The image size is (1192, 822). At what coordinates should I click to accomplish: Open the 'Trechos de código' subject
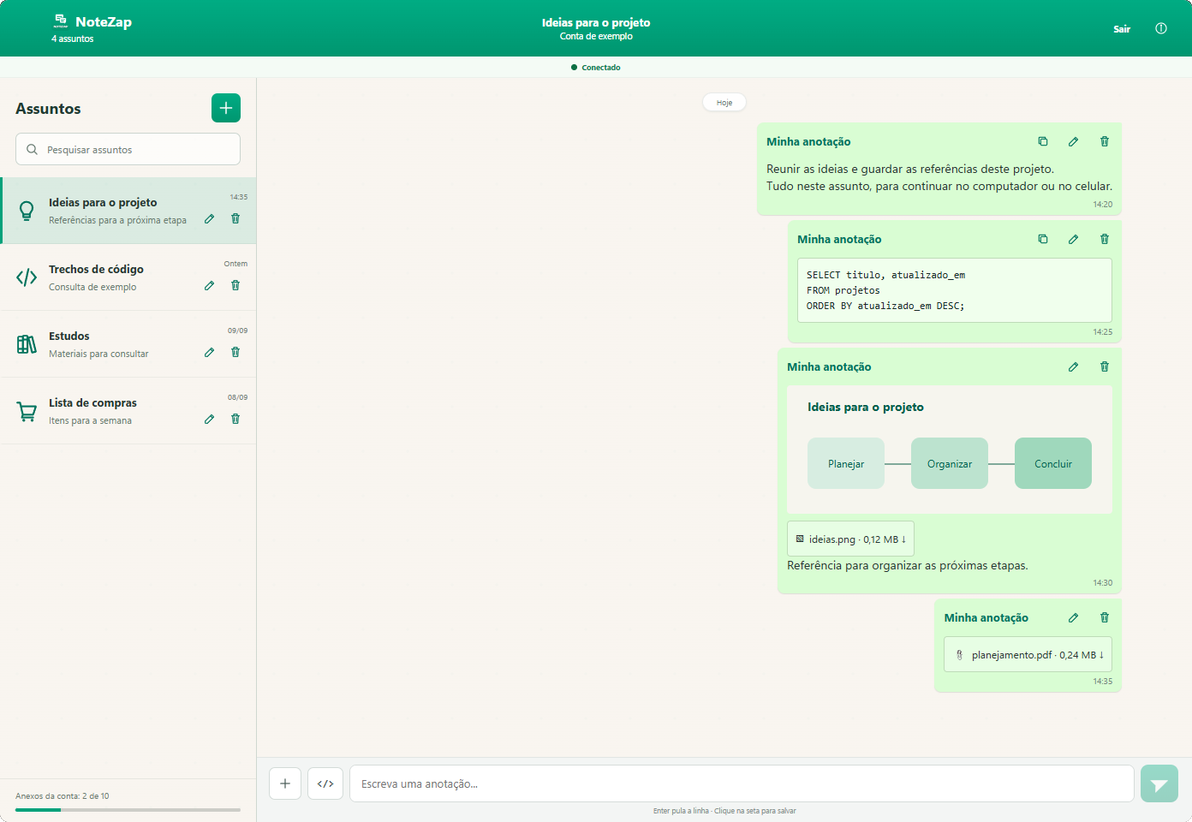click(x=128, y=277)
